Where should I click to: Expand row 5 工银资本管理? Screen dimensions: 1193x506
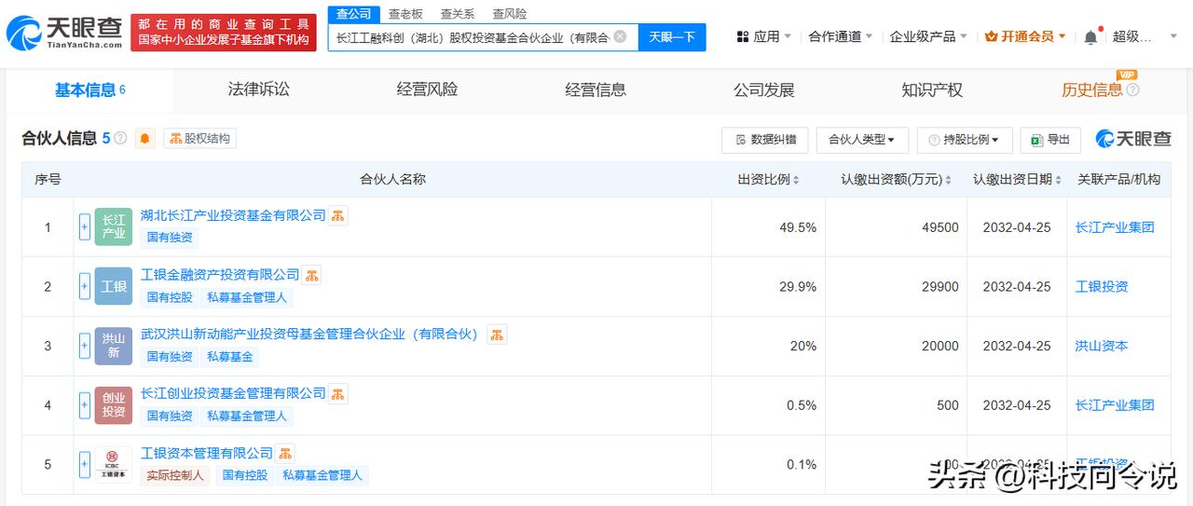coord(85,465)
